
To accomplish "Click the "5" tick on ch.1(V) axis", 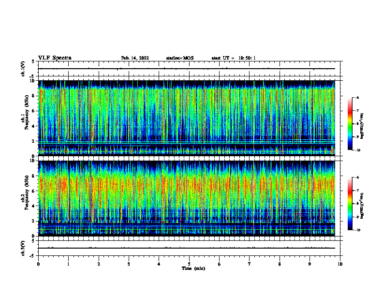I will 34,61.
